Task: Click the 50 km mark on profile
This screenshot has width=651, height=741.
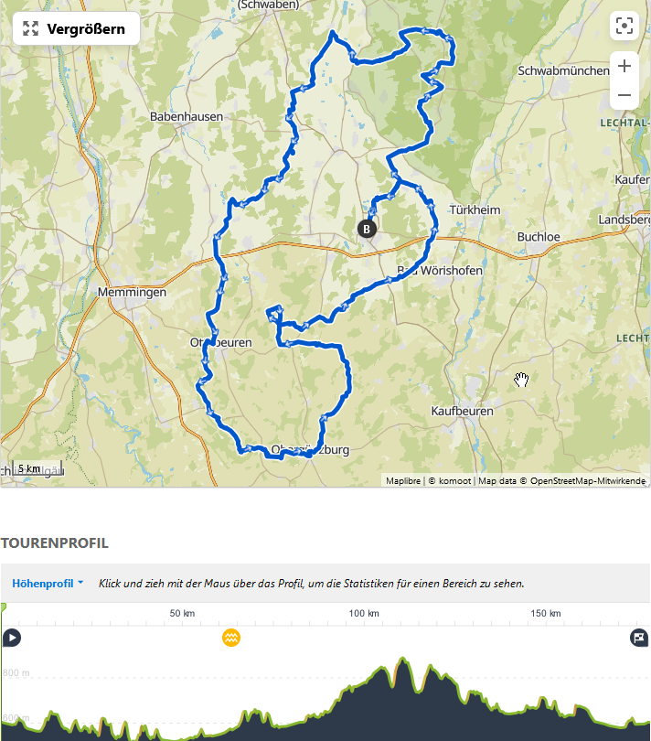Action: pyautogui.click(x=182, y=614)
